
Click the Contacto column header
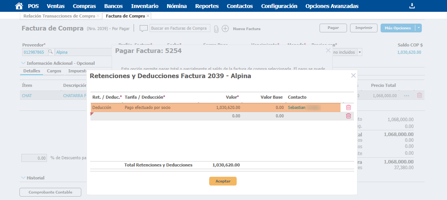click(x=297, y=97)
